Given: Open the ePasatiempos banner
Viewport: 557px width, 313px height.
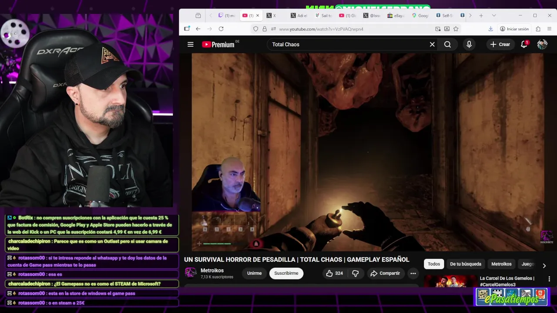Looking at the screenshot, I should [511, 297].
